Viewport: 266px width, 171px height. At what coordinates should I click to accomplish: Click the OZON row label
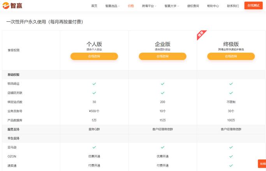coord(12,157)
